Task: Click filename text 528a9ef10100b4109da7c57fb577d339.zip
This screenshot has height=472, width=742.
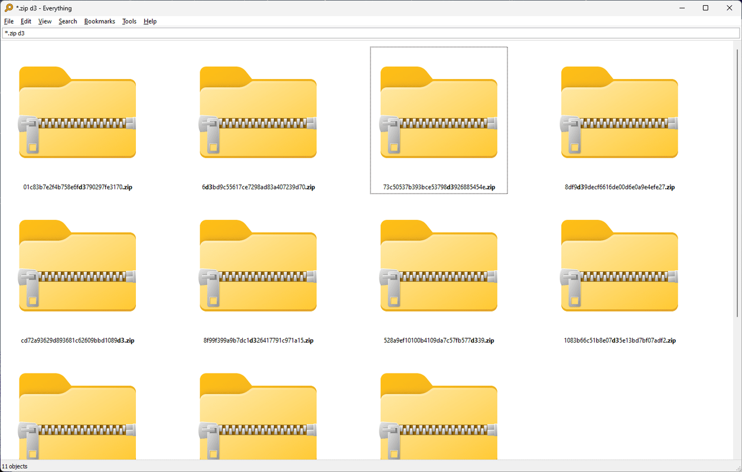Action: click(439, 340)
